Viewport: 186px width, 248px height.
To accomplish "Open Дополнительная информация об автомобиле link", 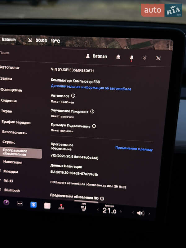I will coord(91,88).
